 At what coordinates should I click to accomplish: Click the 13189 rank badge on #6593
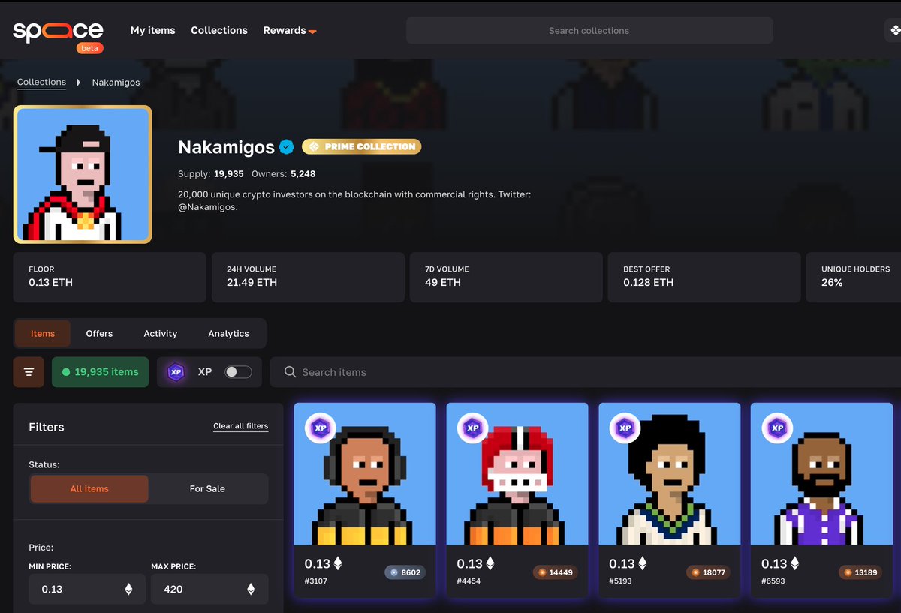point(860,572)
